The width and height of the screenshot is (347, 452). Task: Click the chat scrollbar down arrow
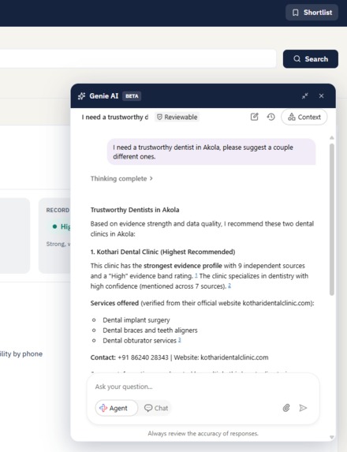point(332,437)
